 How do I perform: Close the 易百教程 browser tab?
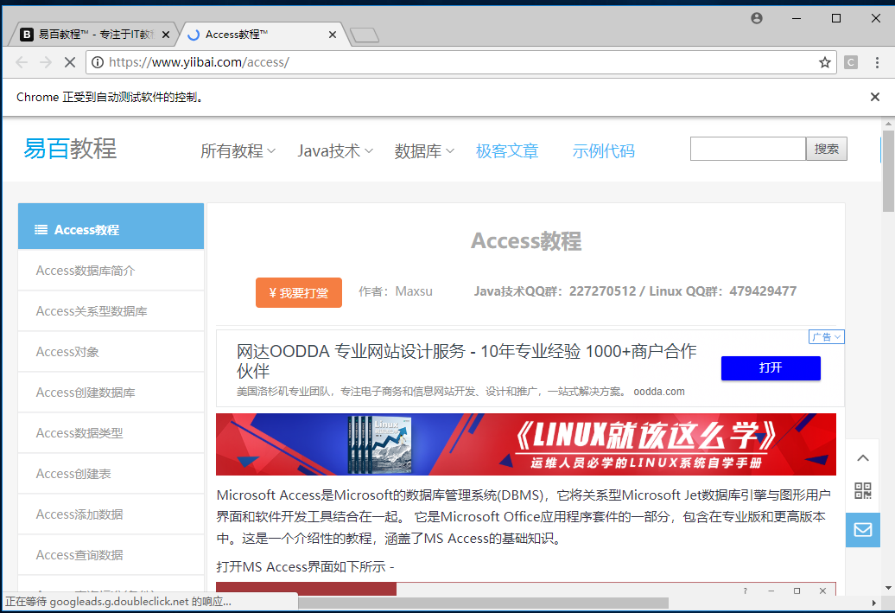tap(166, 35)
